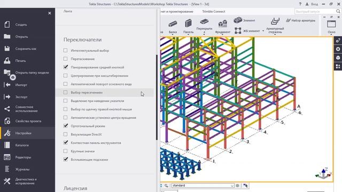Enable Интеллектуальный выбор checkbox
The image size is (342, 192).
[x=65, y=50]
